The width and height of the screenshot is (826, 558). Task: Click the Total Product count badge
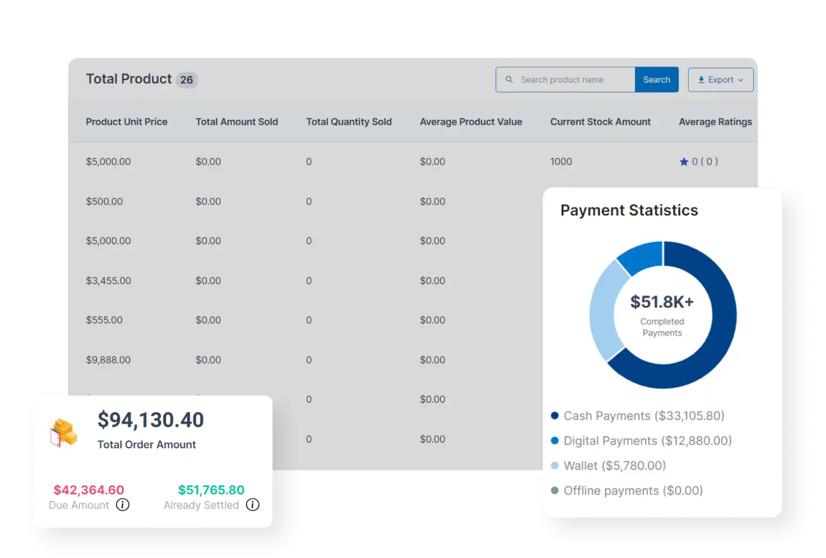click(187, 79)
